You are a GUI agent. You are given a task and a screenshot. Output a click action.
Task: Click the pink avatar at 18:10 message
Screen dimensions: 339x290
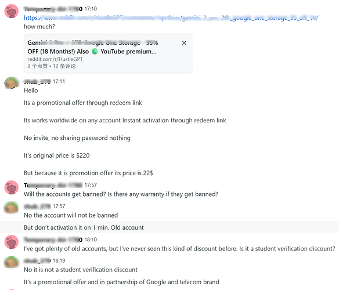[12, 242]
